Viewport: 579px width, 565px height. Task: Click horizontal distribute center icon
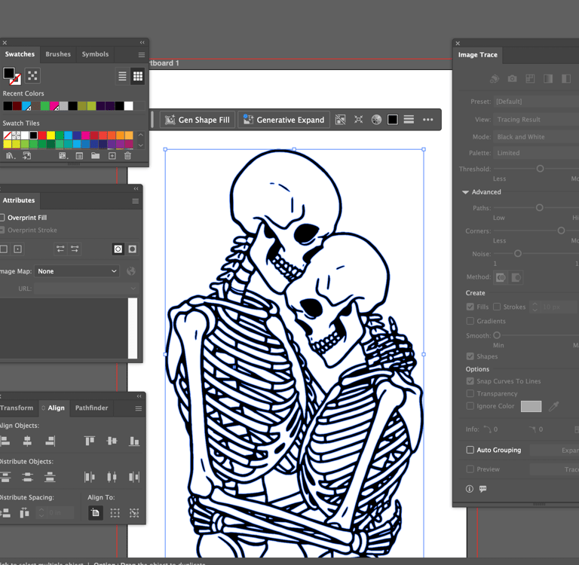[x=112, y=477]
